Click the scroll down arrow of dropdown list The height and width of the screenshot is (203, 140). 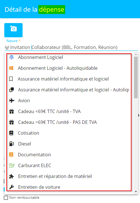tap(136, 192)
